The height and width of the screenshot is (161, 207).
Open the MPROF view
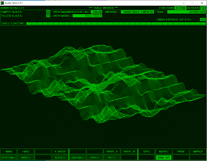click(x=198, y=151)
